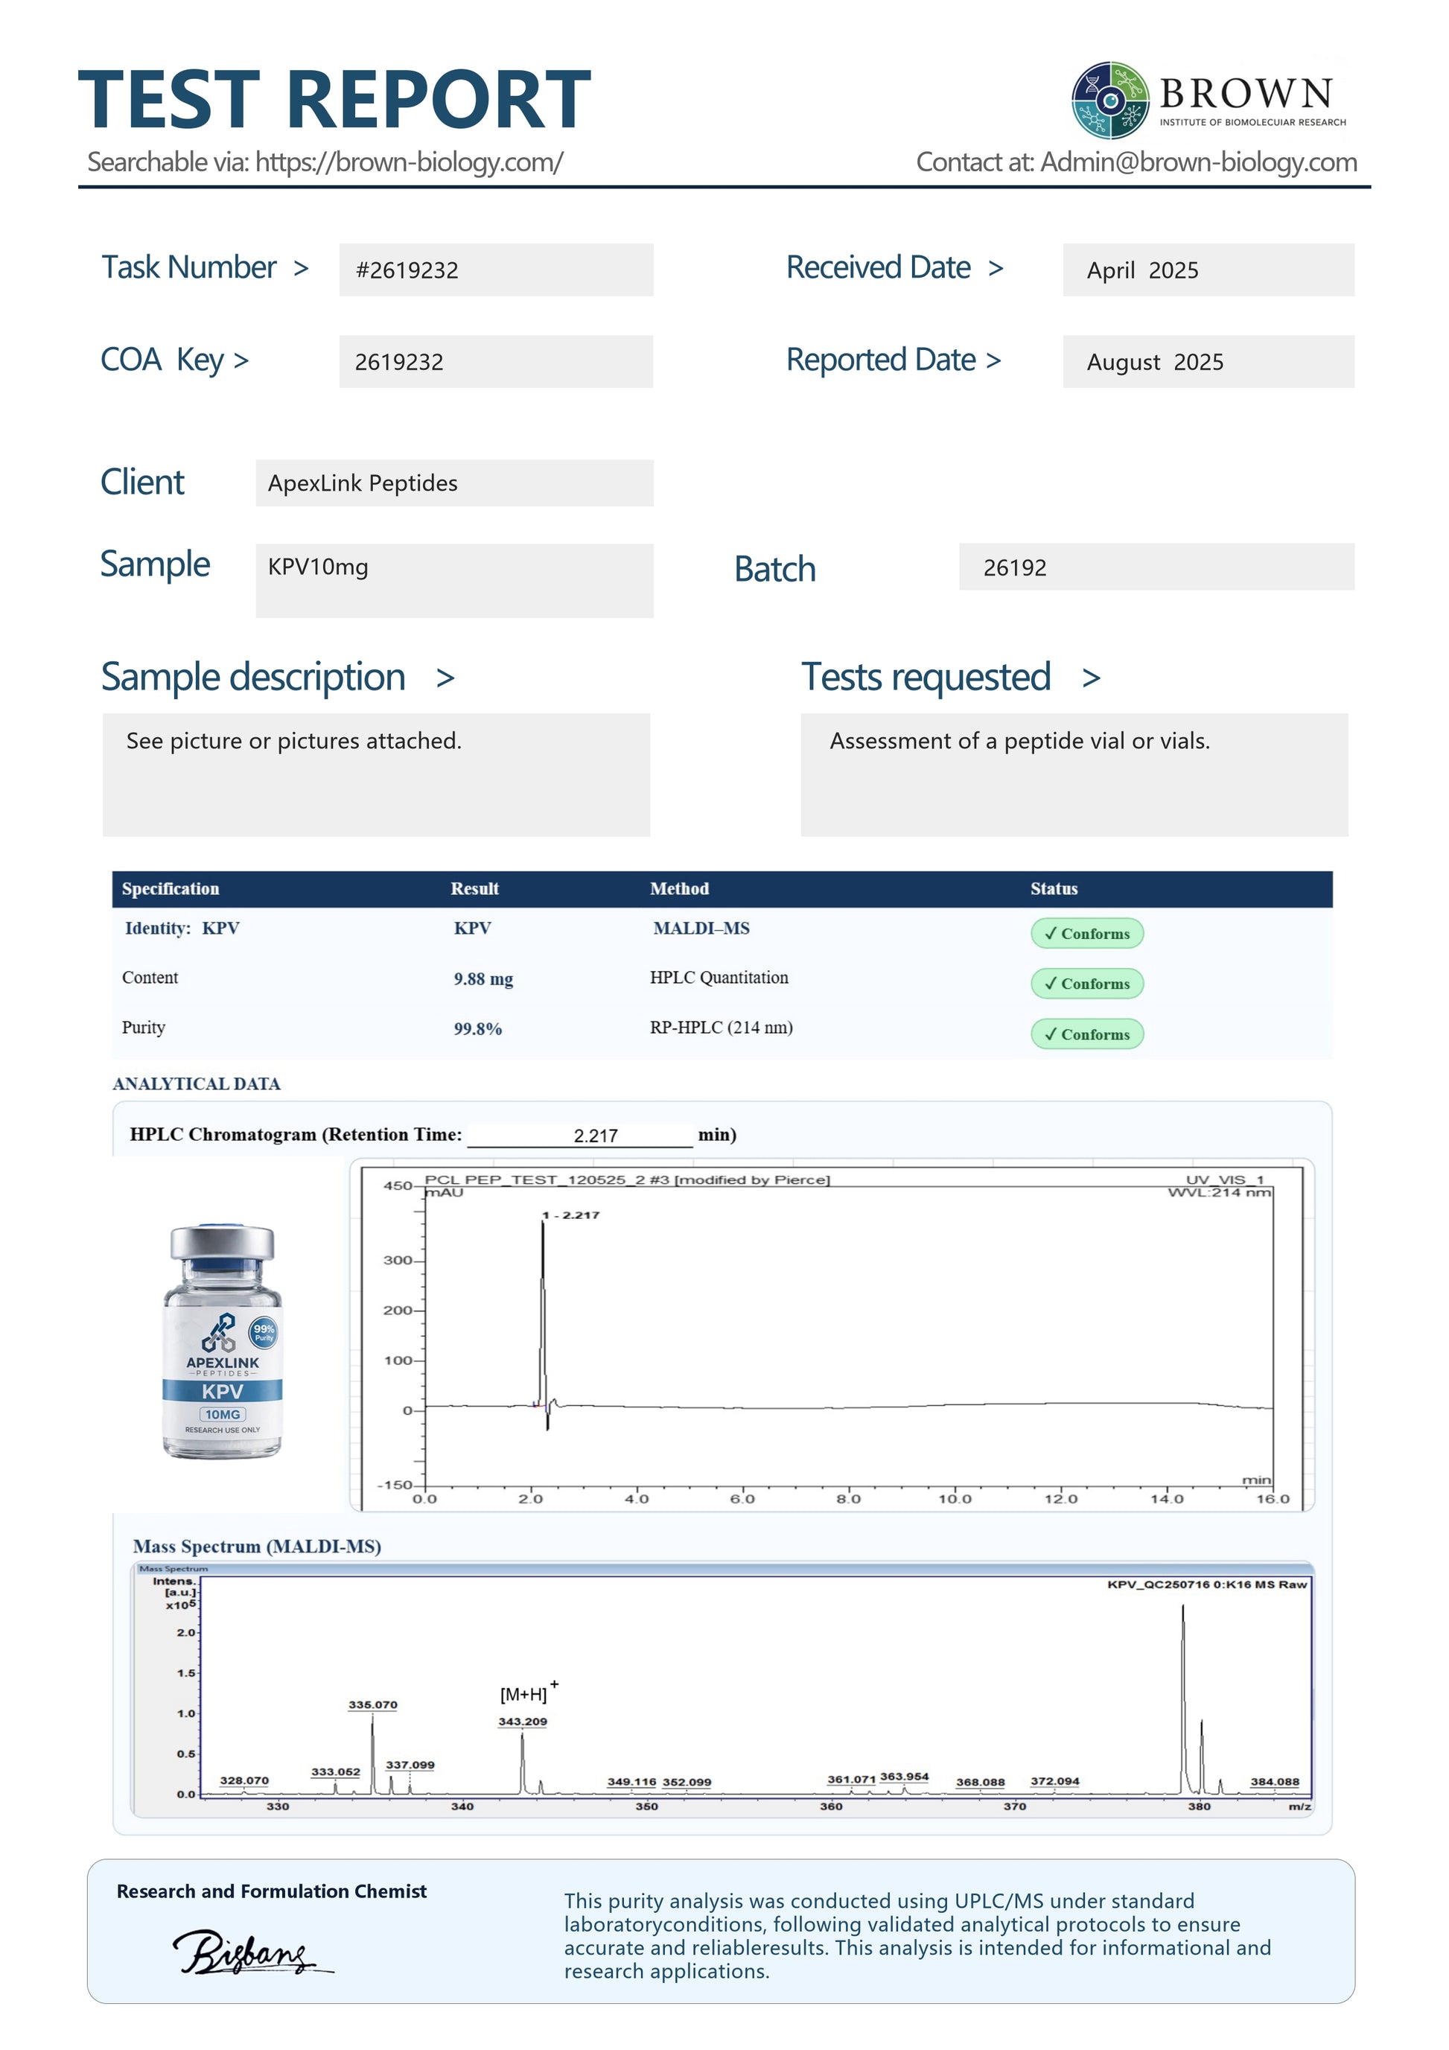Click the UV_VIS_1 label in chromatogram

1224,1180
